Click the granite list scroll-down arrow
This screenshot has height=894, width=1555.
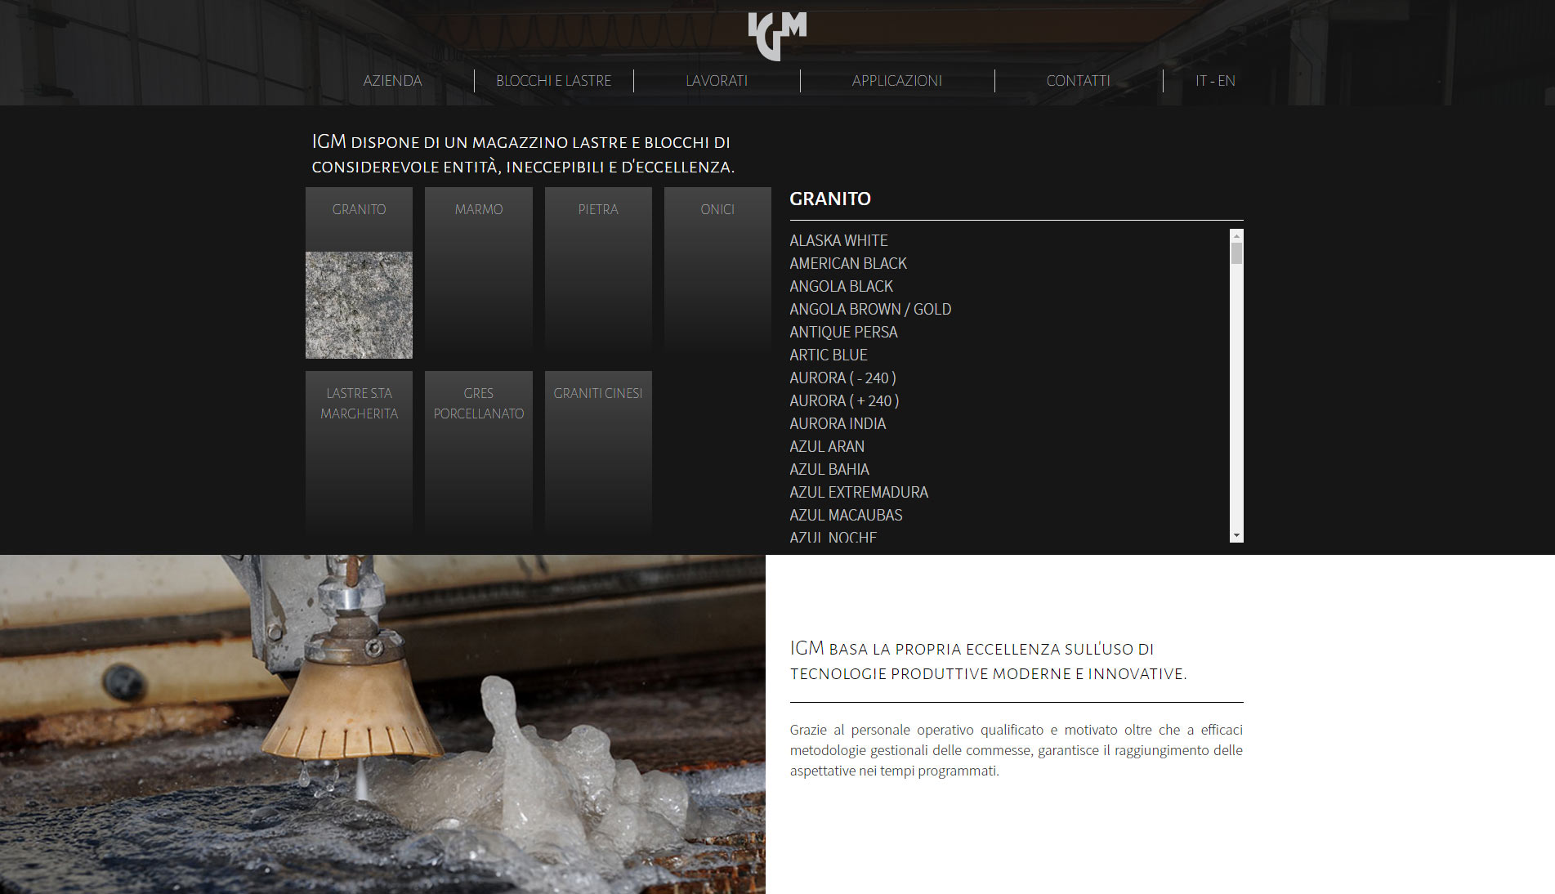click(1236, 536)
